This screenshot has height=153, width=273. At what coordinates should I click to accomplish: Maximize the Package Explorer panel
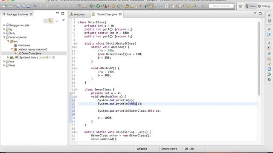[x=63, y=14]
